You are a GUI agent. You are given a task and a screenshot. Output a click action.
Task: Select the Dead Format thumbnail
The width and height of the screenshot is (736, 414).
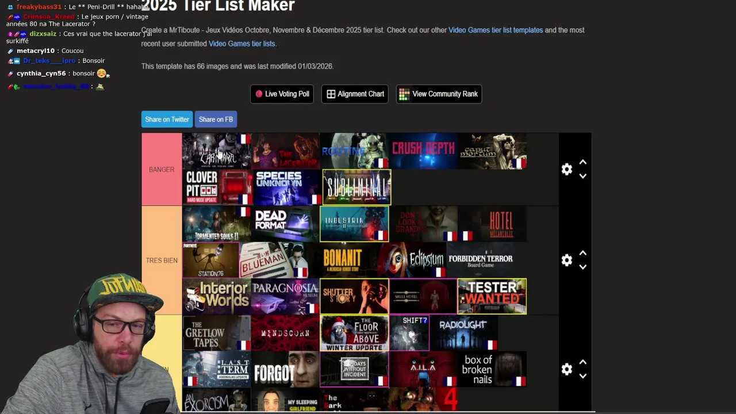tap(285, 224)
